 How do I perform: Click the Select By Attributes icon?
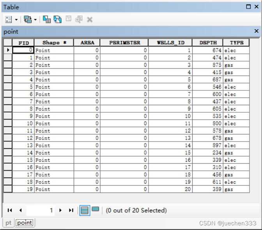pos(47,19)
